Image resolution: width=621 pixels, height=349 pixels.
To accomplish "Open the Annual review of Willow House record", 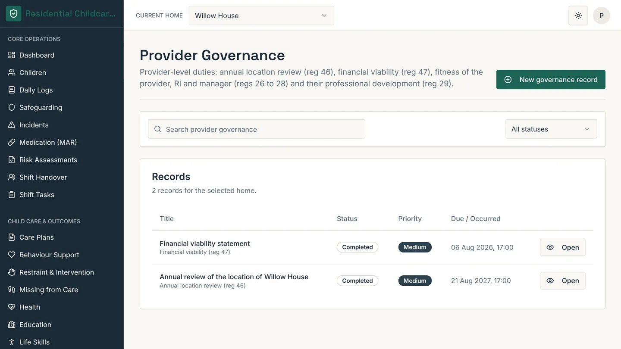I will coord(563,281).
